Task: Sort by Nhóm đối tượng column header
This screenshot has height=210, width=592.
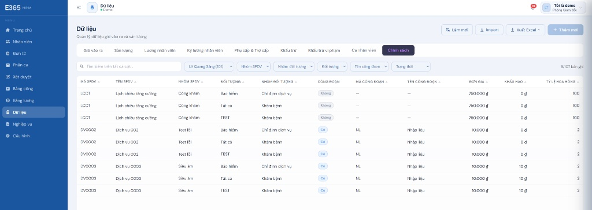Action: tap(279, 81)
